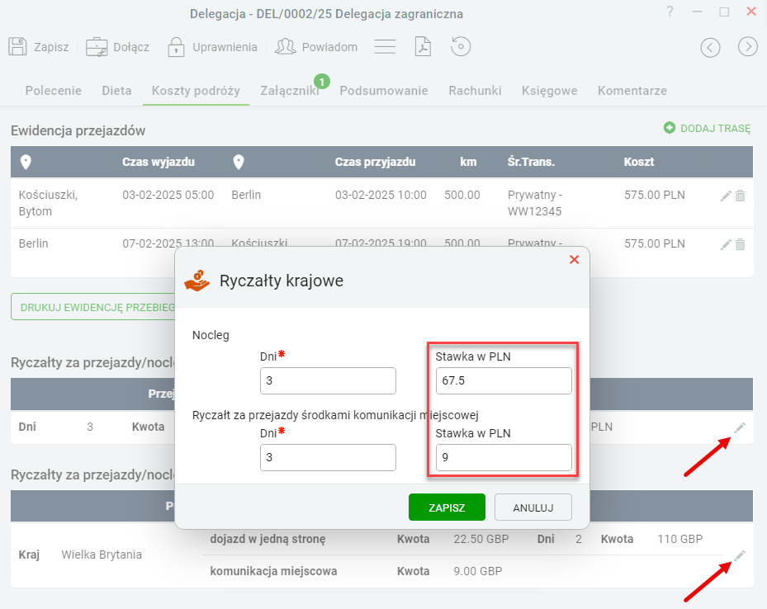767x609 pixels.
Task: Click the Stawka w PLN field containing 9
Action: (504, 457)
